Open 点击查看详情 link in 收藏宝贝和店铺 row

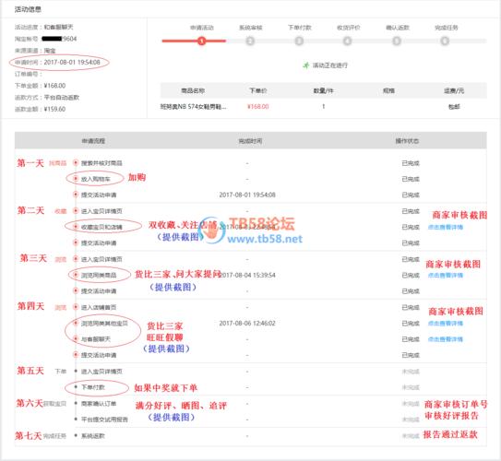pos(446,228)
